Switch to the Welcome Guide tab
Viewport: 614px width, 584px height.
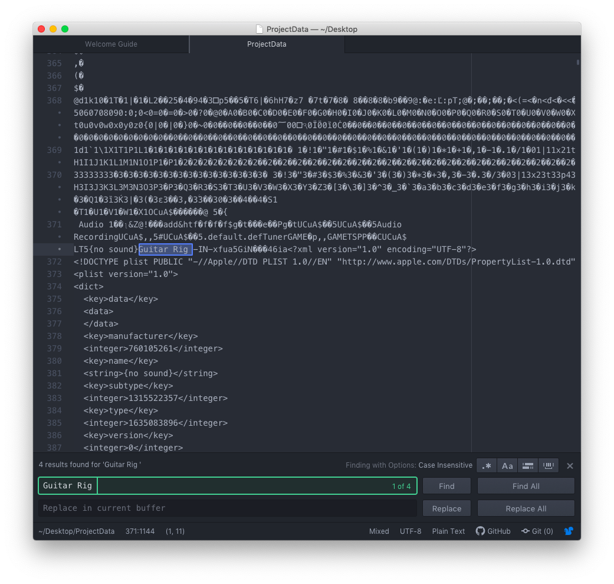(111, 44)
